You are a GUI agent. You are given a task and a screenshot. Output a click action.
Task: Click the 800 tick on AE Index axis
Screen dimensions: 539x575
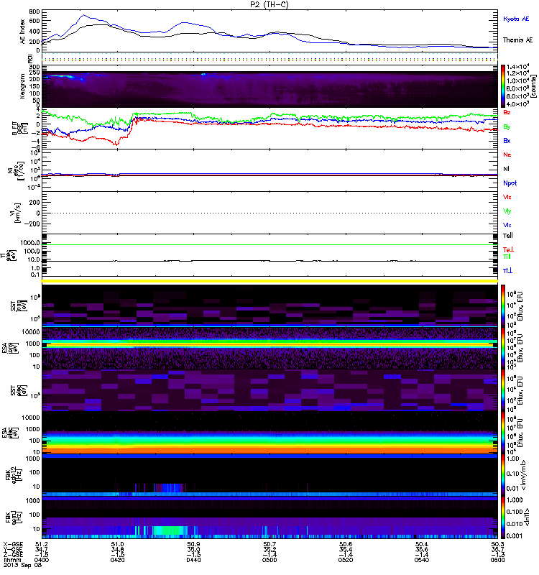pos(34,11)
